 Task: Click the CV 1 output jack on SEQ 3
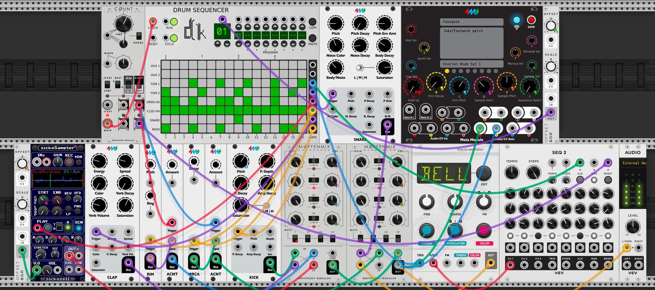pyautogui.click(x=510, y=265)
